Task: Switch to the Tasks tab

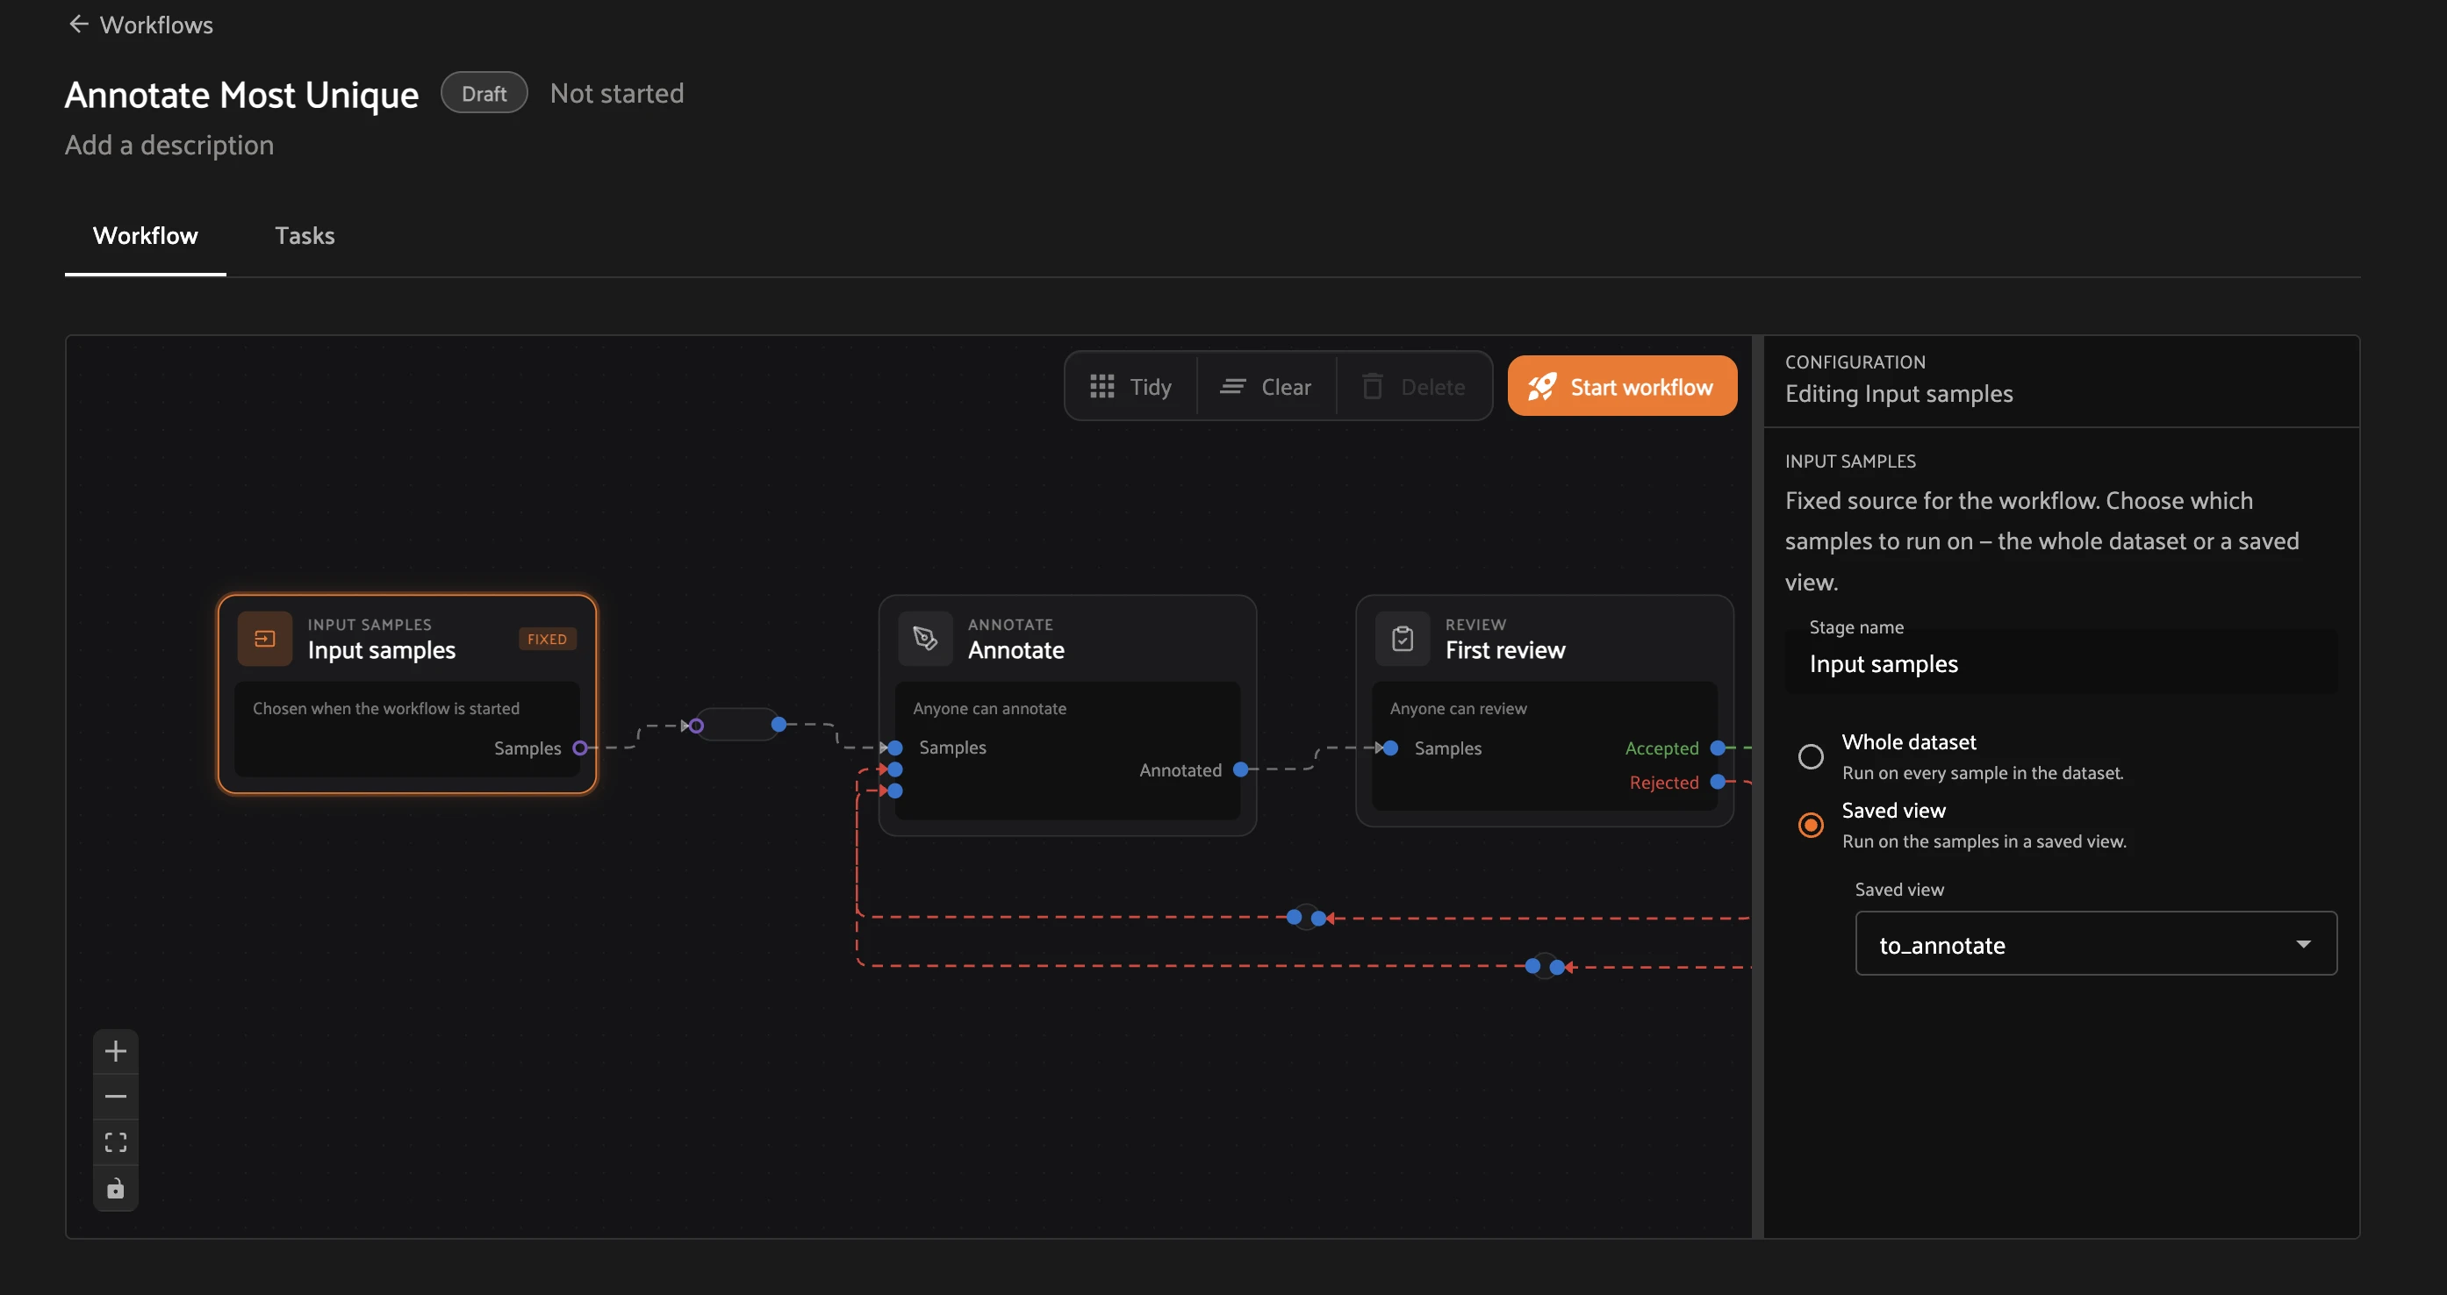Action: 305,235
